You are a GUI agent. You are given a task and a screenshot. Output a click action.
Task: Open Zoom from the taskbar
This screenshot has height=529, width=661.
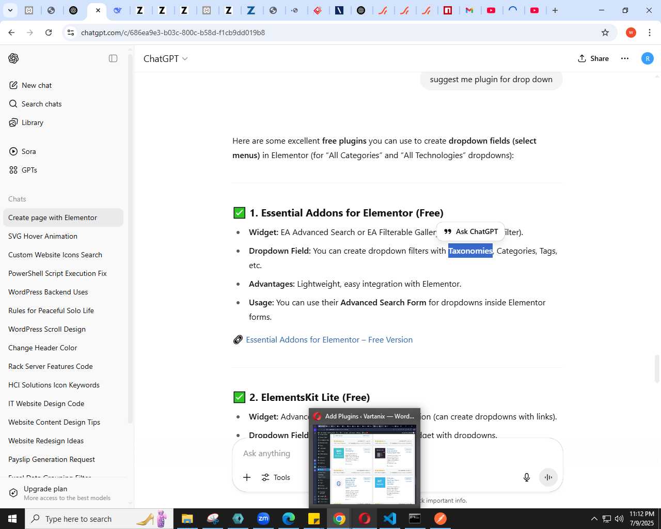pyautogui.click(x=263, y=519)
